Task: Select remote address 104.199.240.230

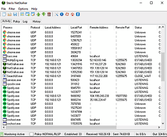Action: click(x=99, y=96)
